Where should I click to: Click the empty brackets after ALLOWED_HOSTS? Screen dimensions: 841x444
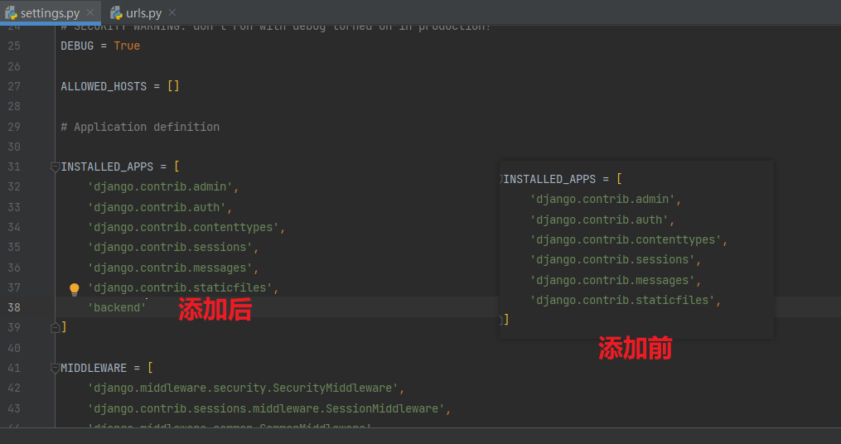pos(173,86)
